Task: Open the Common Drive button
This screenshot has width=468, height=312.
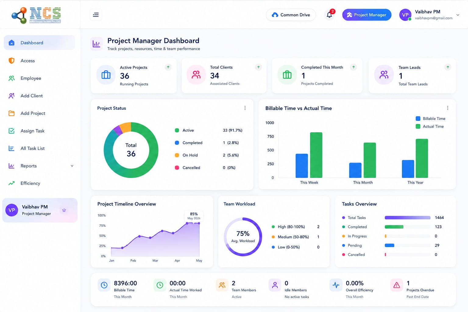Action: 291,15
